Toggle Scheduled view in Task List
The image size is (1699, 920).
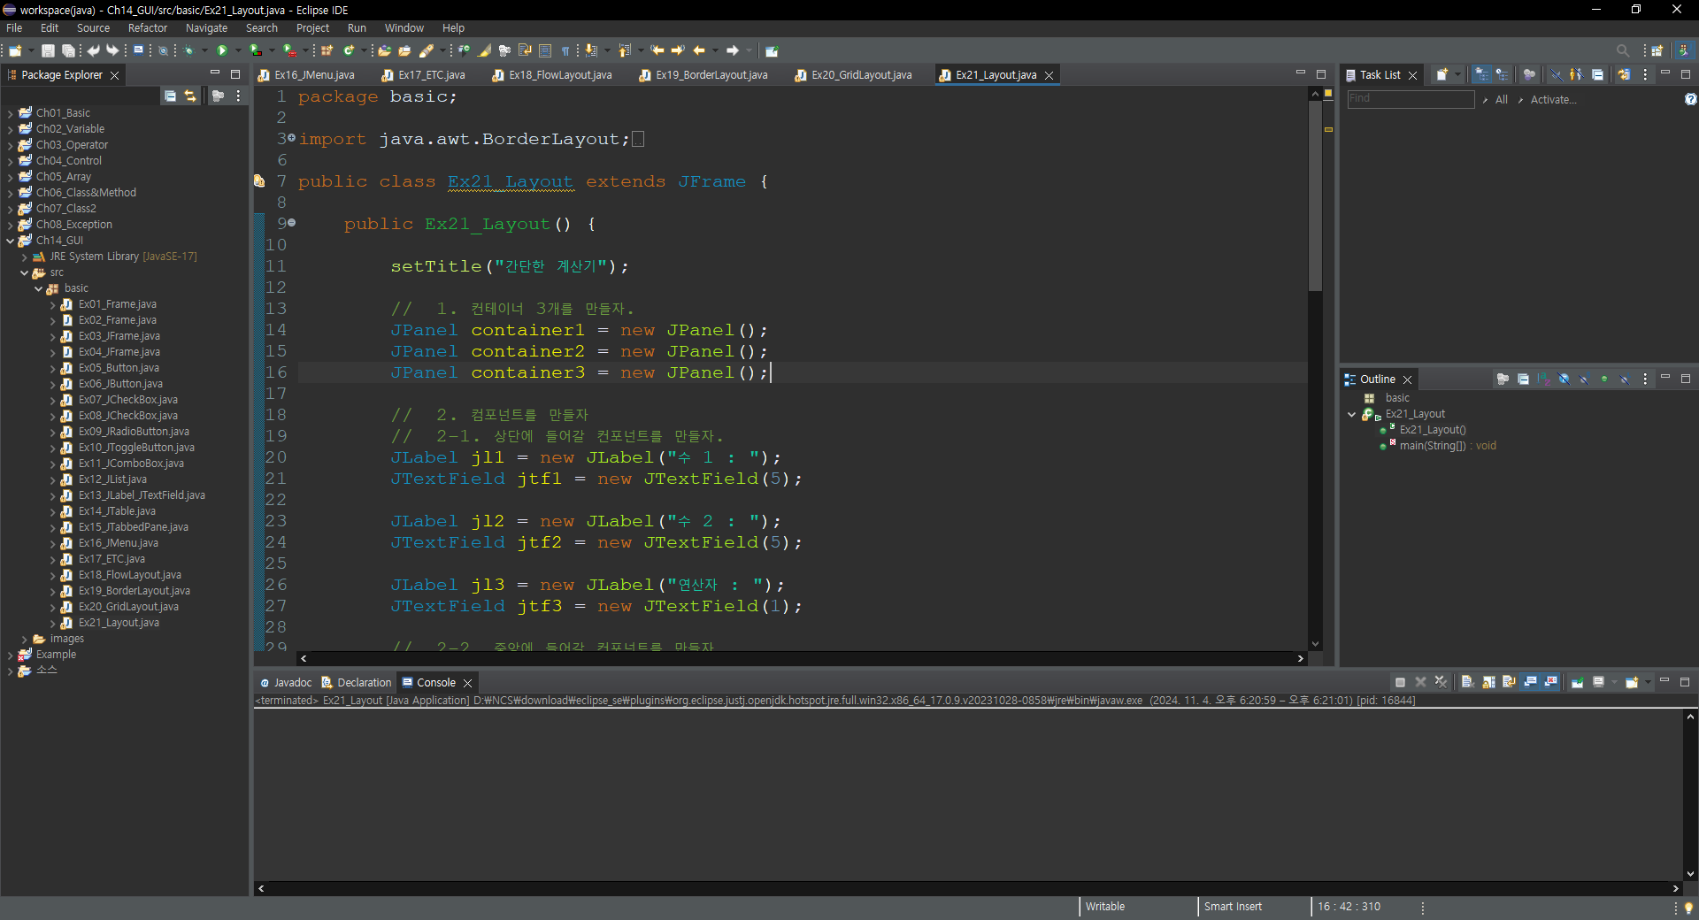point(1502,75)
